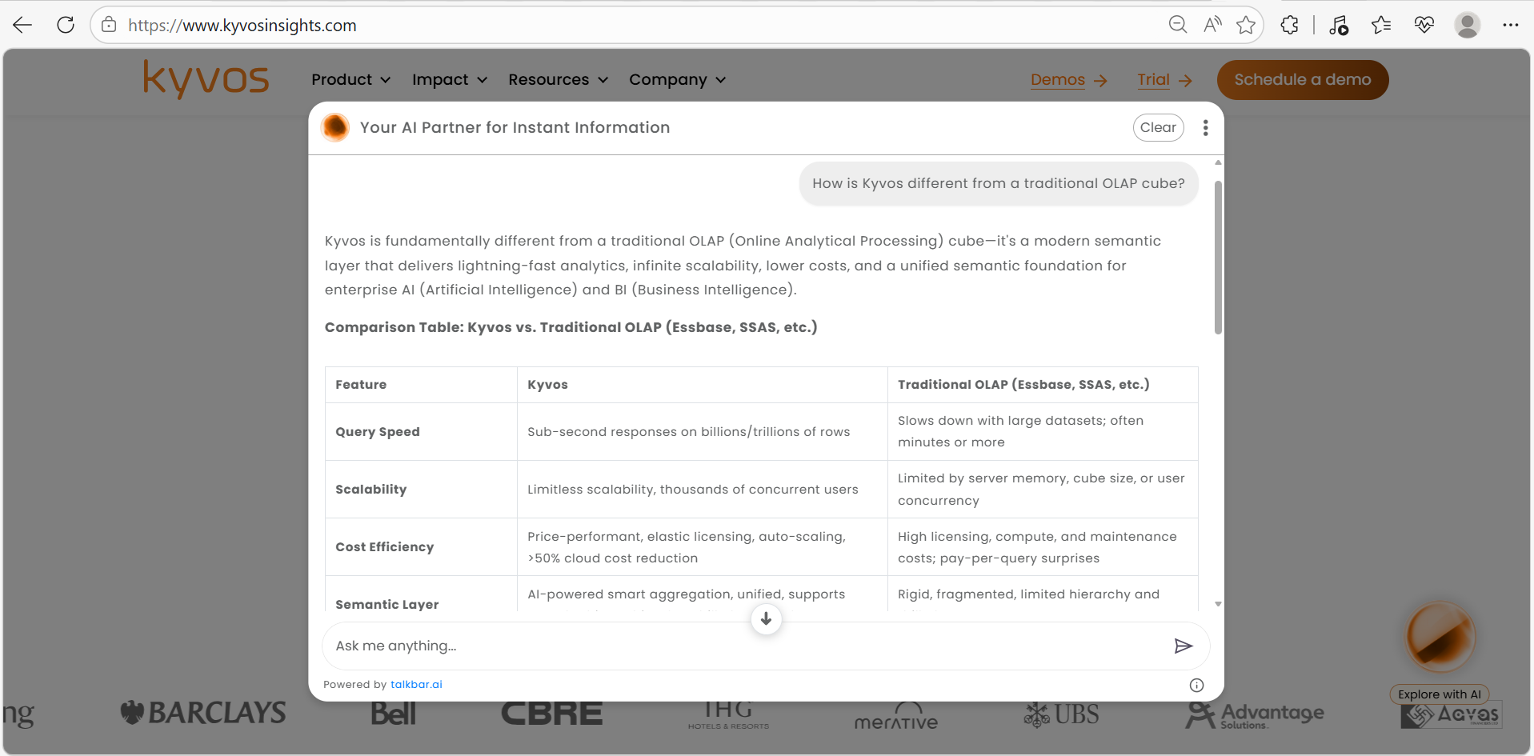Follow the talkbar.ai link
The height and width of the screenshot is (756, 1534).
[x=416, y=685]
